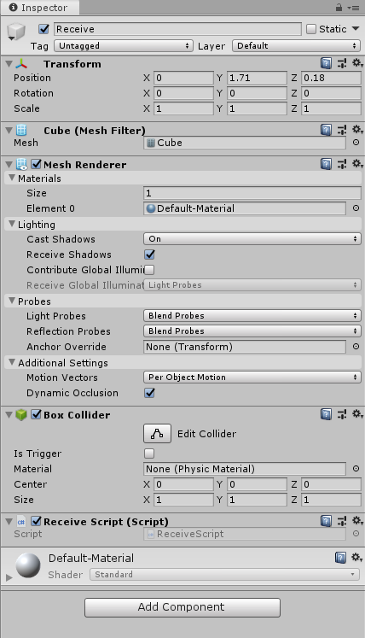The height and width of the screenshot is (638, 365).
Task: Click the Cube mesh reference field
Action: (245, 143)
